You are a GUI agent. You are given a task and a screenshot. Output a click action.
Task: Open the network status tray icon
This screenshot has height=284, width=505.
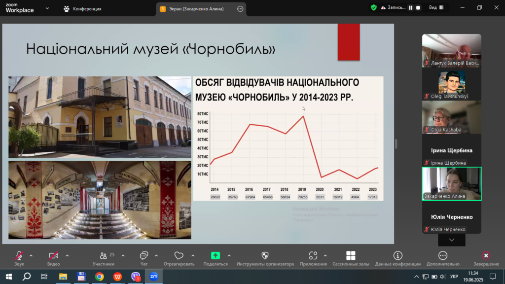(426, 277)
